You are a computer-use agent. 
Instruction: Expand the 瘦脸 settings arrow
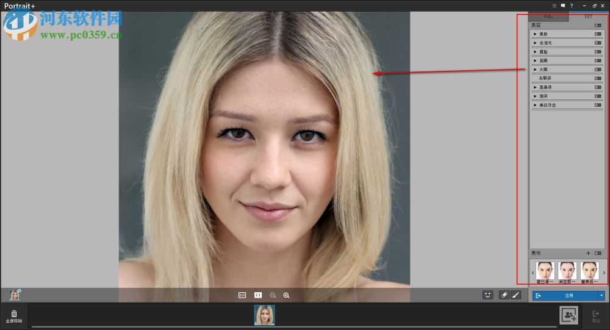[x=536, y=52]
